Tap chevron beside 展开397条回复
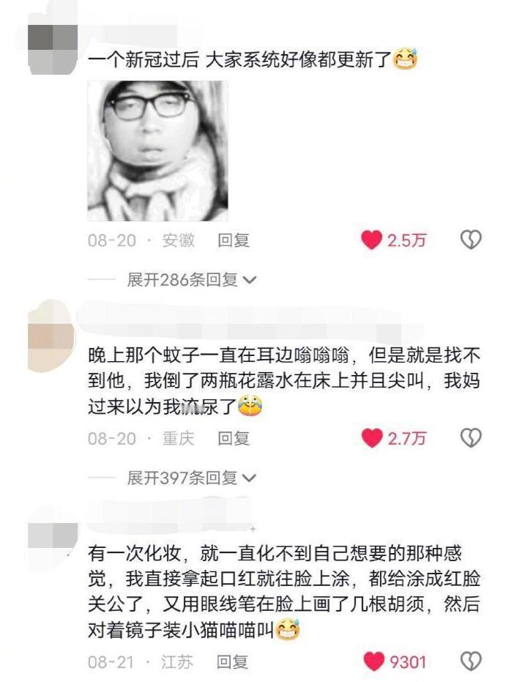Image resolution: width=511 pixels, height=682 pixels. click(x=250, y=479)
